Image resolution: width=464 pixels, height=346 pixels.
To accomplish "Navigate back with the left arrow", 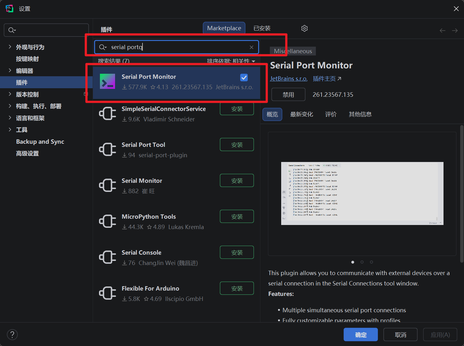I will point(443,31).
